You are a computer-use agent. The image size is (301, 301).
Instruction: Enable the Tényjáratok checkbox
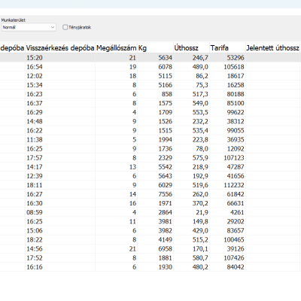[x=65, y=27]
